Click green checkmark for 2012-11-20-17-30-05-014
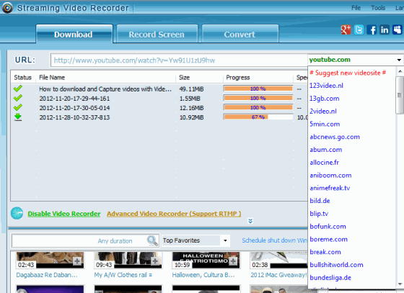 pyautogui.click(x=18, y=107)
